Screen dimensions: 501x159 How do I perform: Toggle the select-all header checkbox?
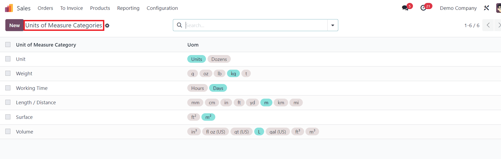pos(8,44)
